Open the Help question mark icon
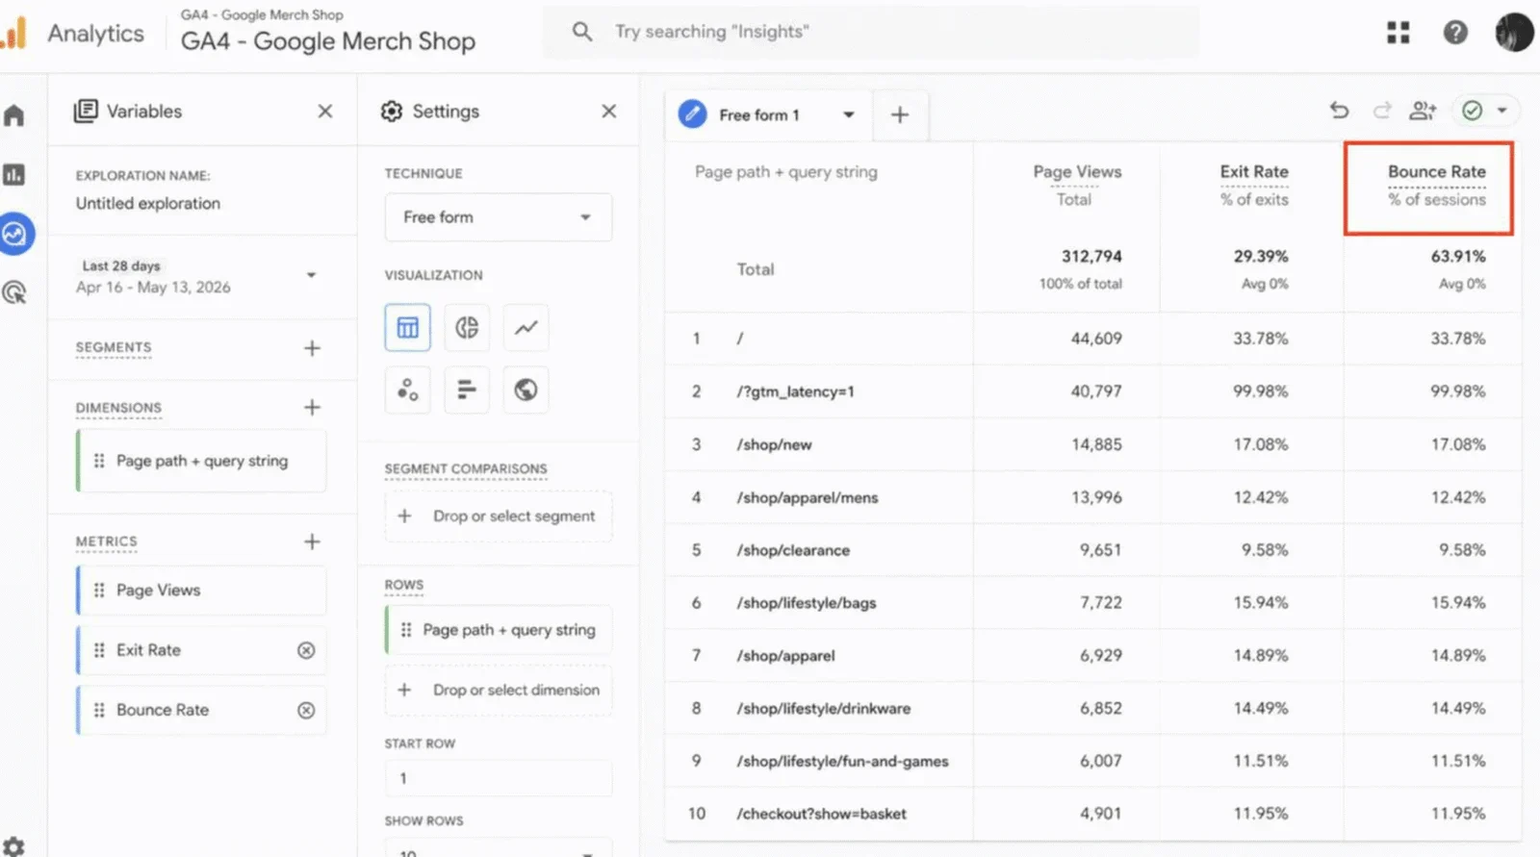This screenshot has width=1540, height=857. coord(1455,33)
